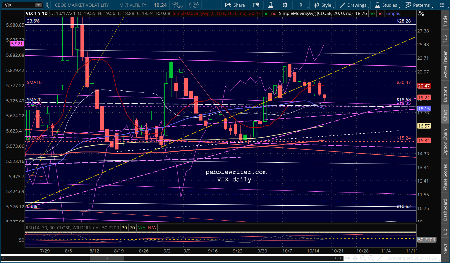
Task: Click scrollbar right arrow near zoom tools
Action: [x=341, y=258]
